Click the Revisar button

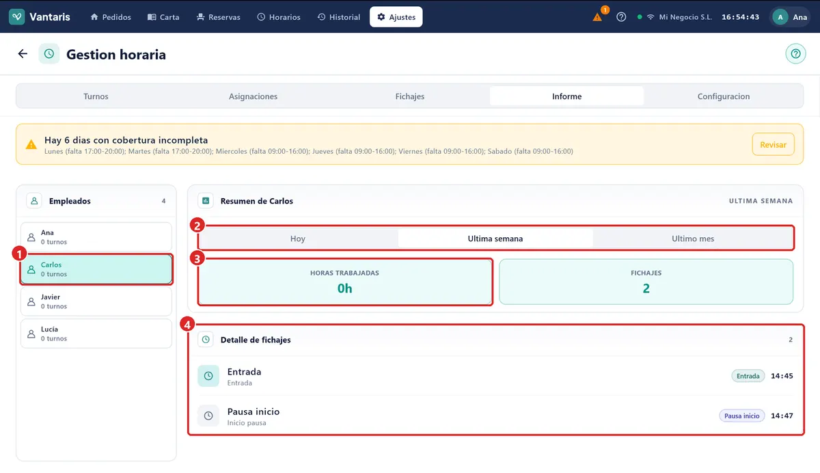tap(773, 145)
